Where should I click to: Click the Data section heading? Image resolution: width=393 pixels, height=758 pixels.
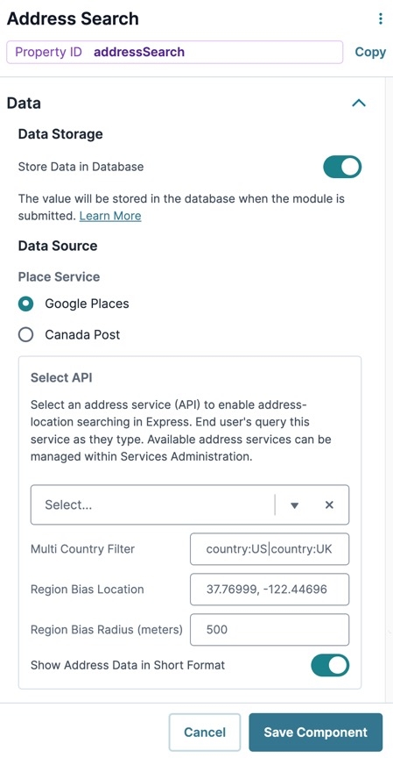tap(24, 104)
